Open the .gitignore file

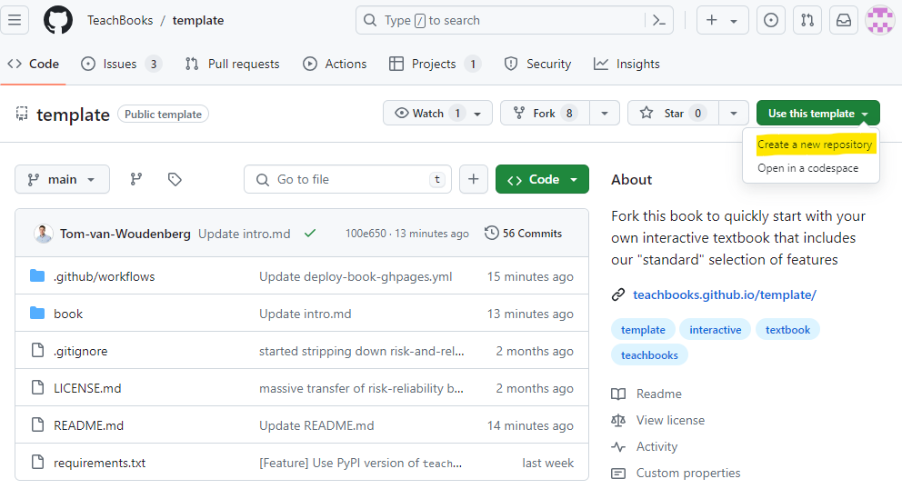81,351
